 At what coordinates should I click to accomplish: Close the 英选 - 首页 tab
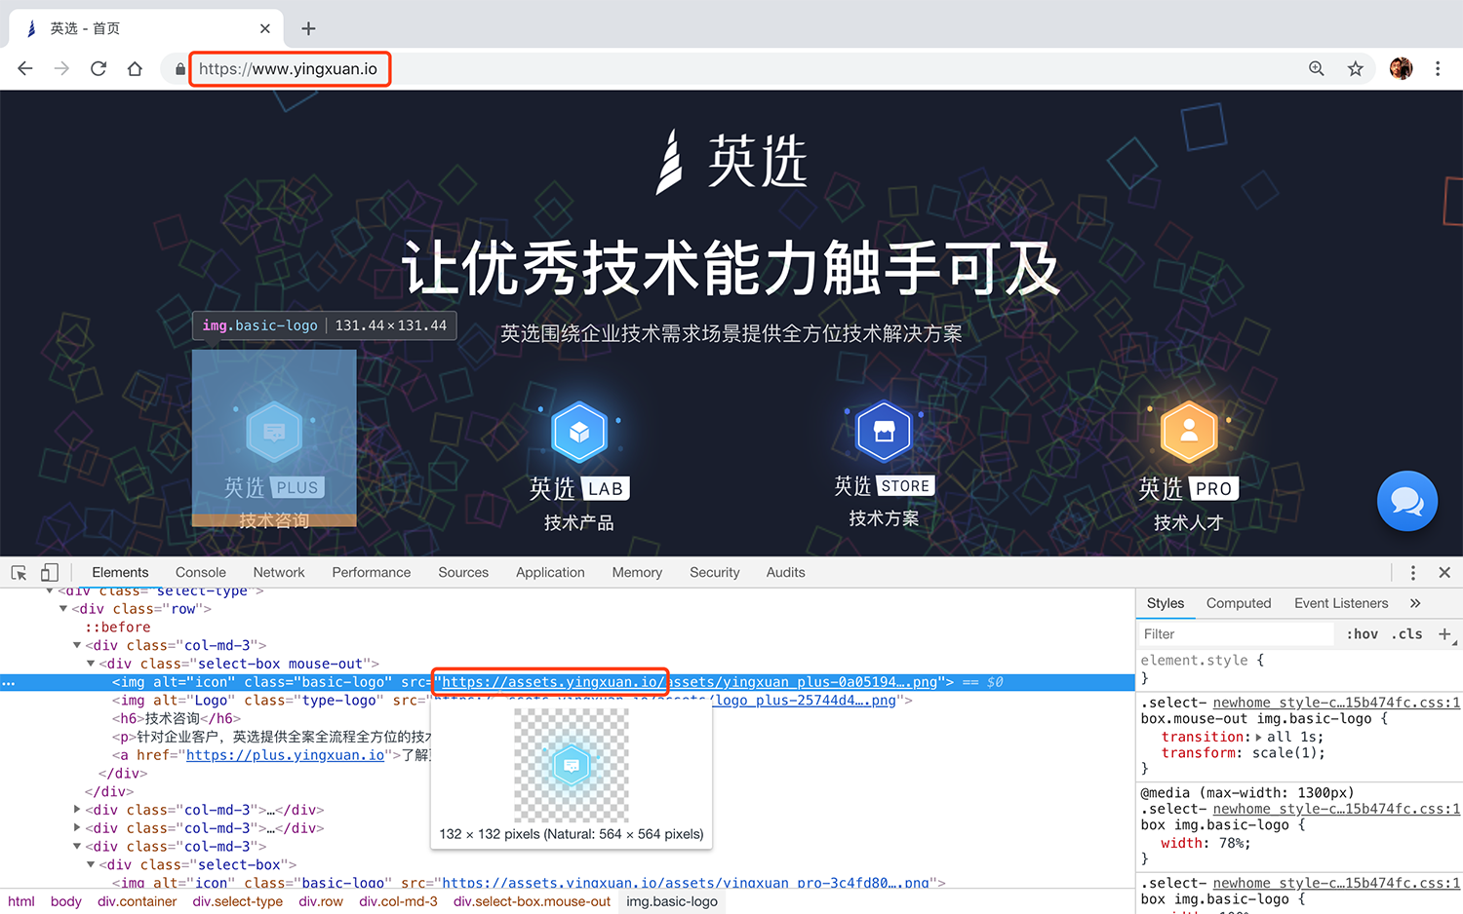(265, 28)
